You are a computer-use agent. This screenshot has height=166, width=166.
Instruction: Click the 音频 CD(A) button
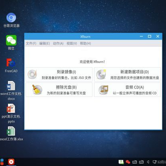(127, 90)
